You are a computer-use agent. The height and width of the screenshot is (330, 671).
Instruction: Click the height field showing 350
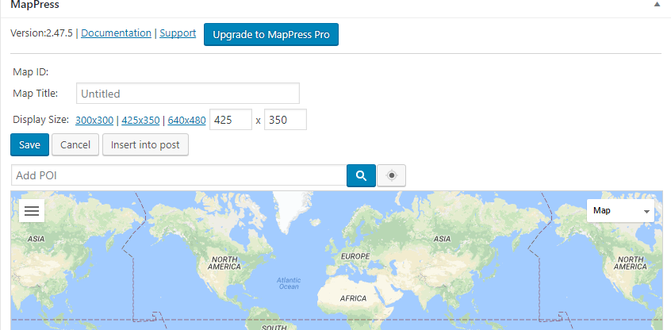pyautogui.click(x=286, y=120)
